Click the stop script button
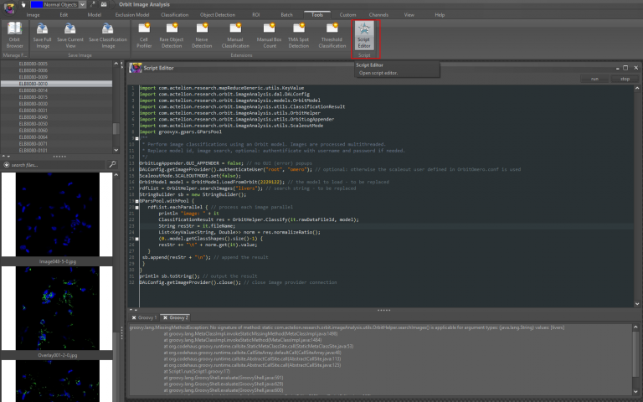This screenshot has height=402, width=643. pyautogui.click(x=625, y=79)
